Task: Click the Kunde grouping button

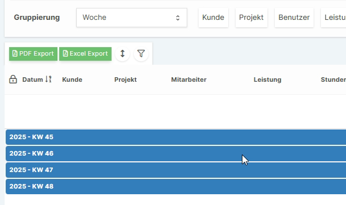Action: click(213, 18)
